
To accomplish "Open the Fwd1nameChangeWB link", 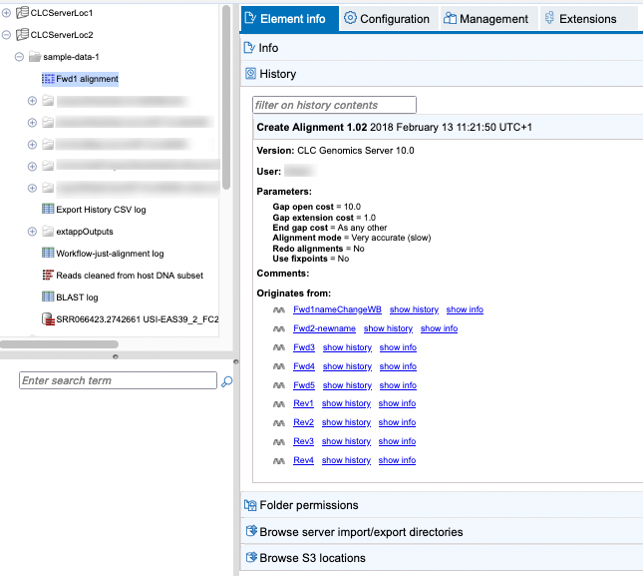I will tap(337, 310).
